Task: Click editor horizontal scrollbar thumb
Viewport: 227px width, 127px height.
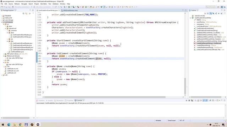Action: [105, 97]
